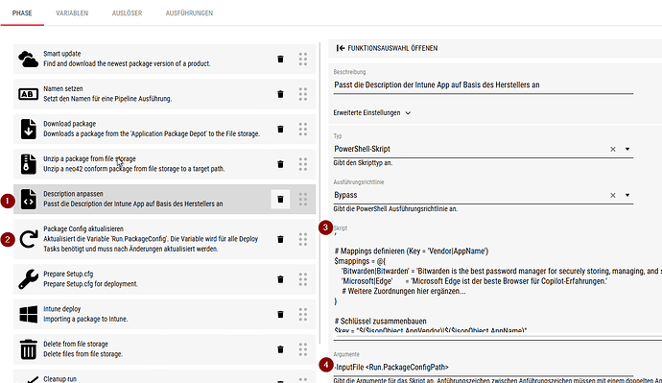Clear the PowerShell-Skript type selection
The width and height of the screenshot is (662, 383).
tap(613, 149)
